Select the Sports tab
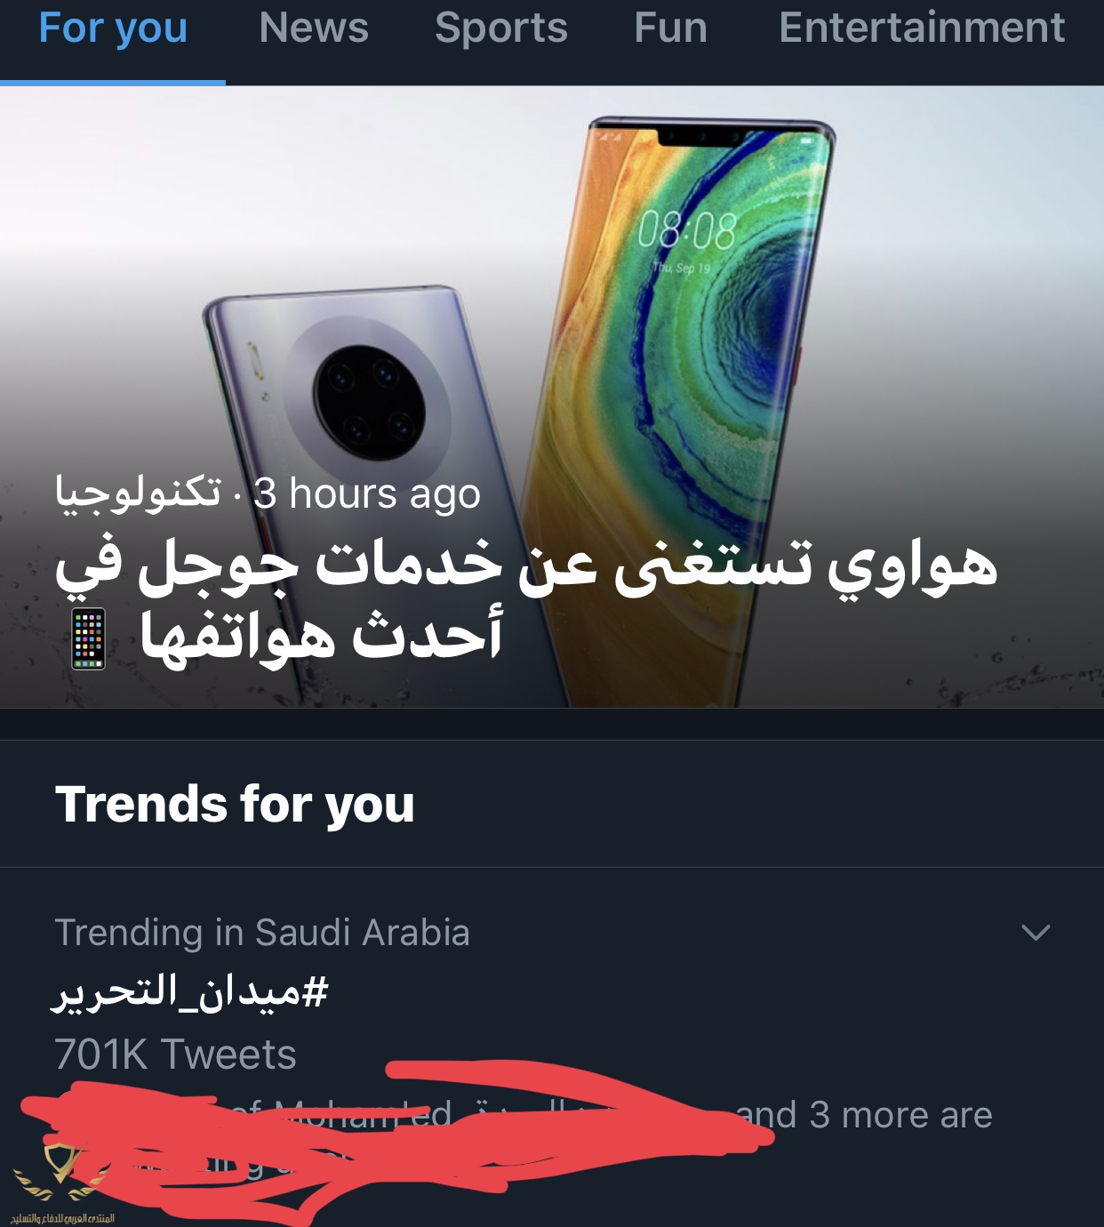The height and width of the screenshot is (1227, 1104). click(501, 28)
